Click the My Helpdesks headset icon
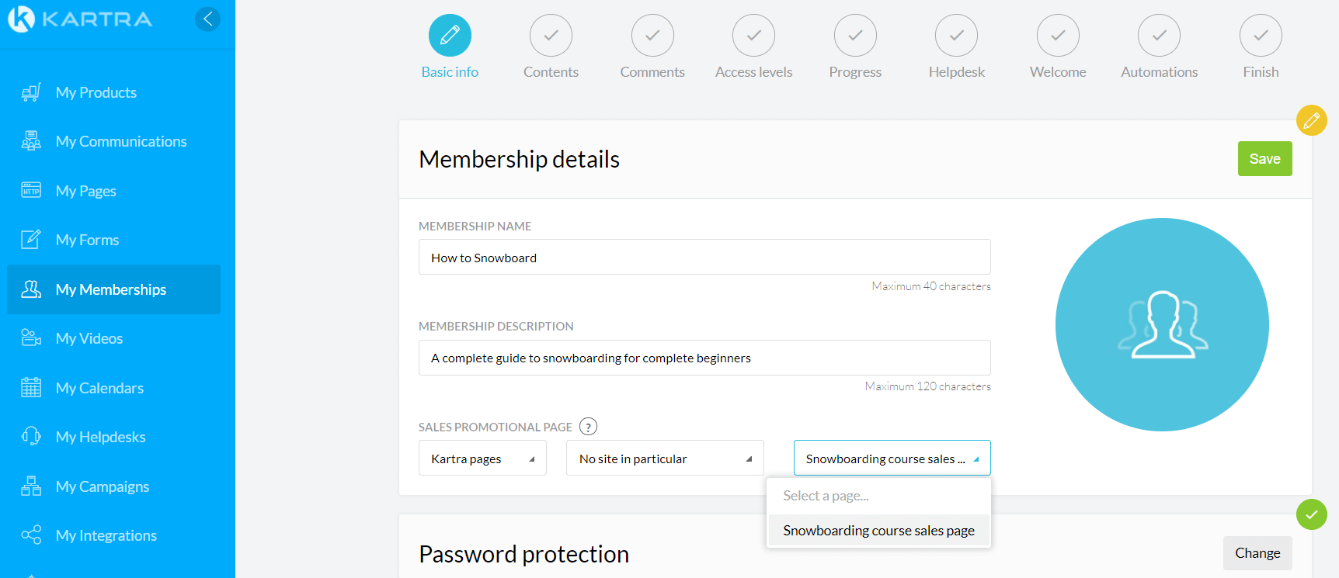 [x=31, y=436]
